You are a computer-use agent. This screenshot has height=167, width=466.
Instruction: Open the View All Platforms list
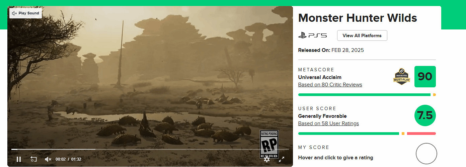(x=362, y=35)
